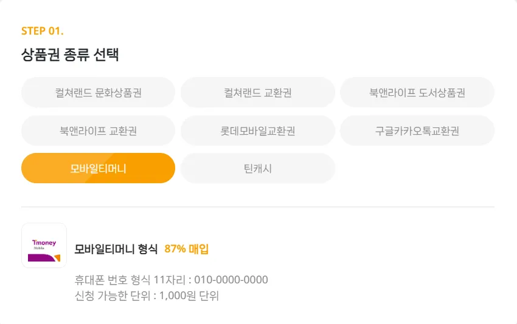Click the 010-0000-0000 phone format example

[x=231, y=280]
